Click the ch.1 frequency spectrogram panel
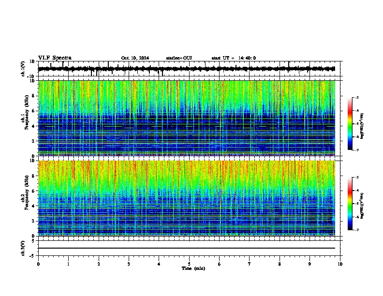This screenshot has width=383, height=296. [x=186, y=118]
